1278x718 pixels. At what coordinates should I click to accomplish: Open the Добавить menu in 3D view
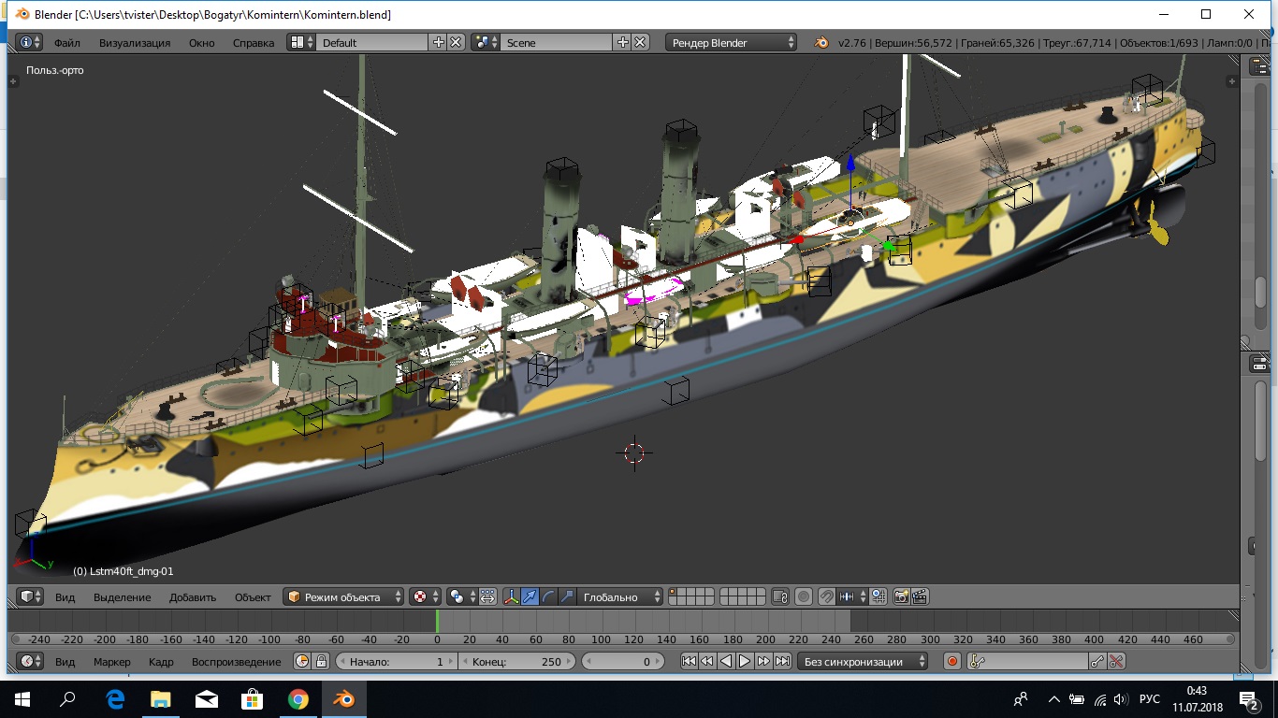click(x=192, y=596)
